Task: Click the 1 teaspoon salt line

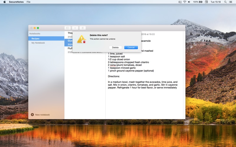Action: 116,56
